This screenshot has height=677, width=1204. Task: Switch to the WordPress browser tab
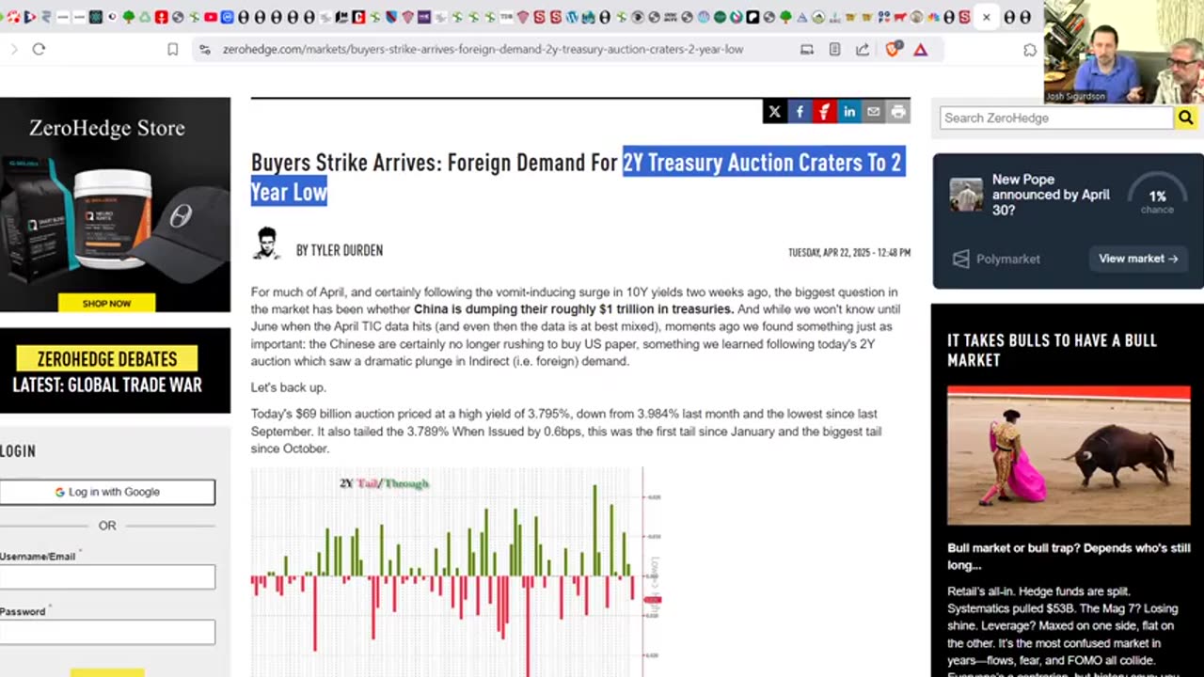(x=572, y=17)
